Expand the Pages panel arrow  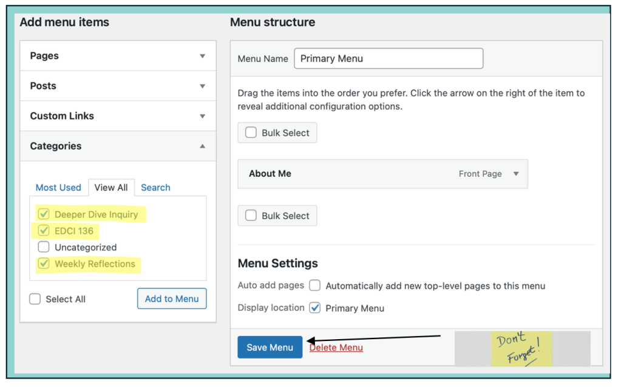[202, 56]
